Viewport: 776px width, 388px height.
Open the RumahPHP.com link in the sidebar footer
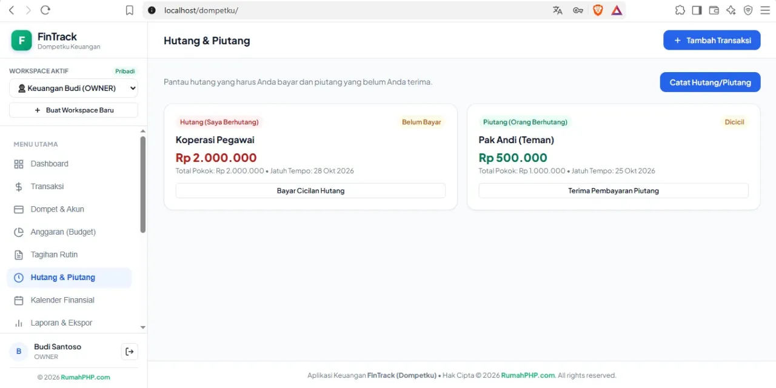[x=85, y=377]
